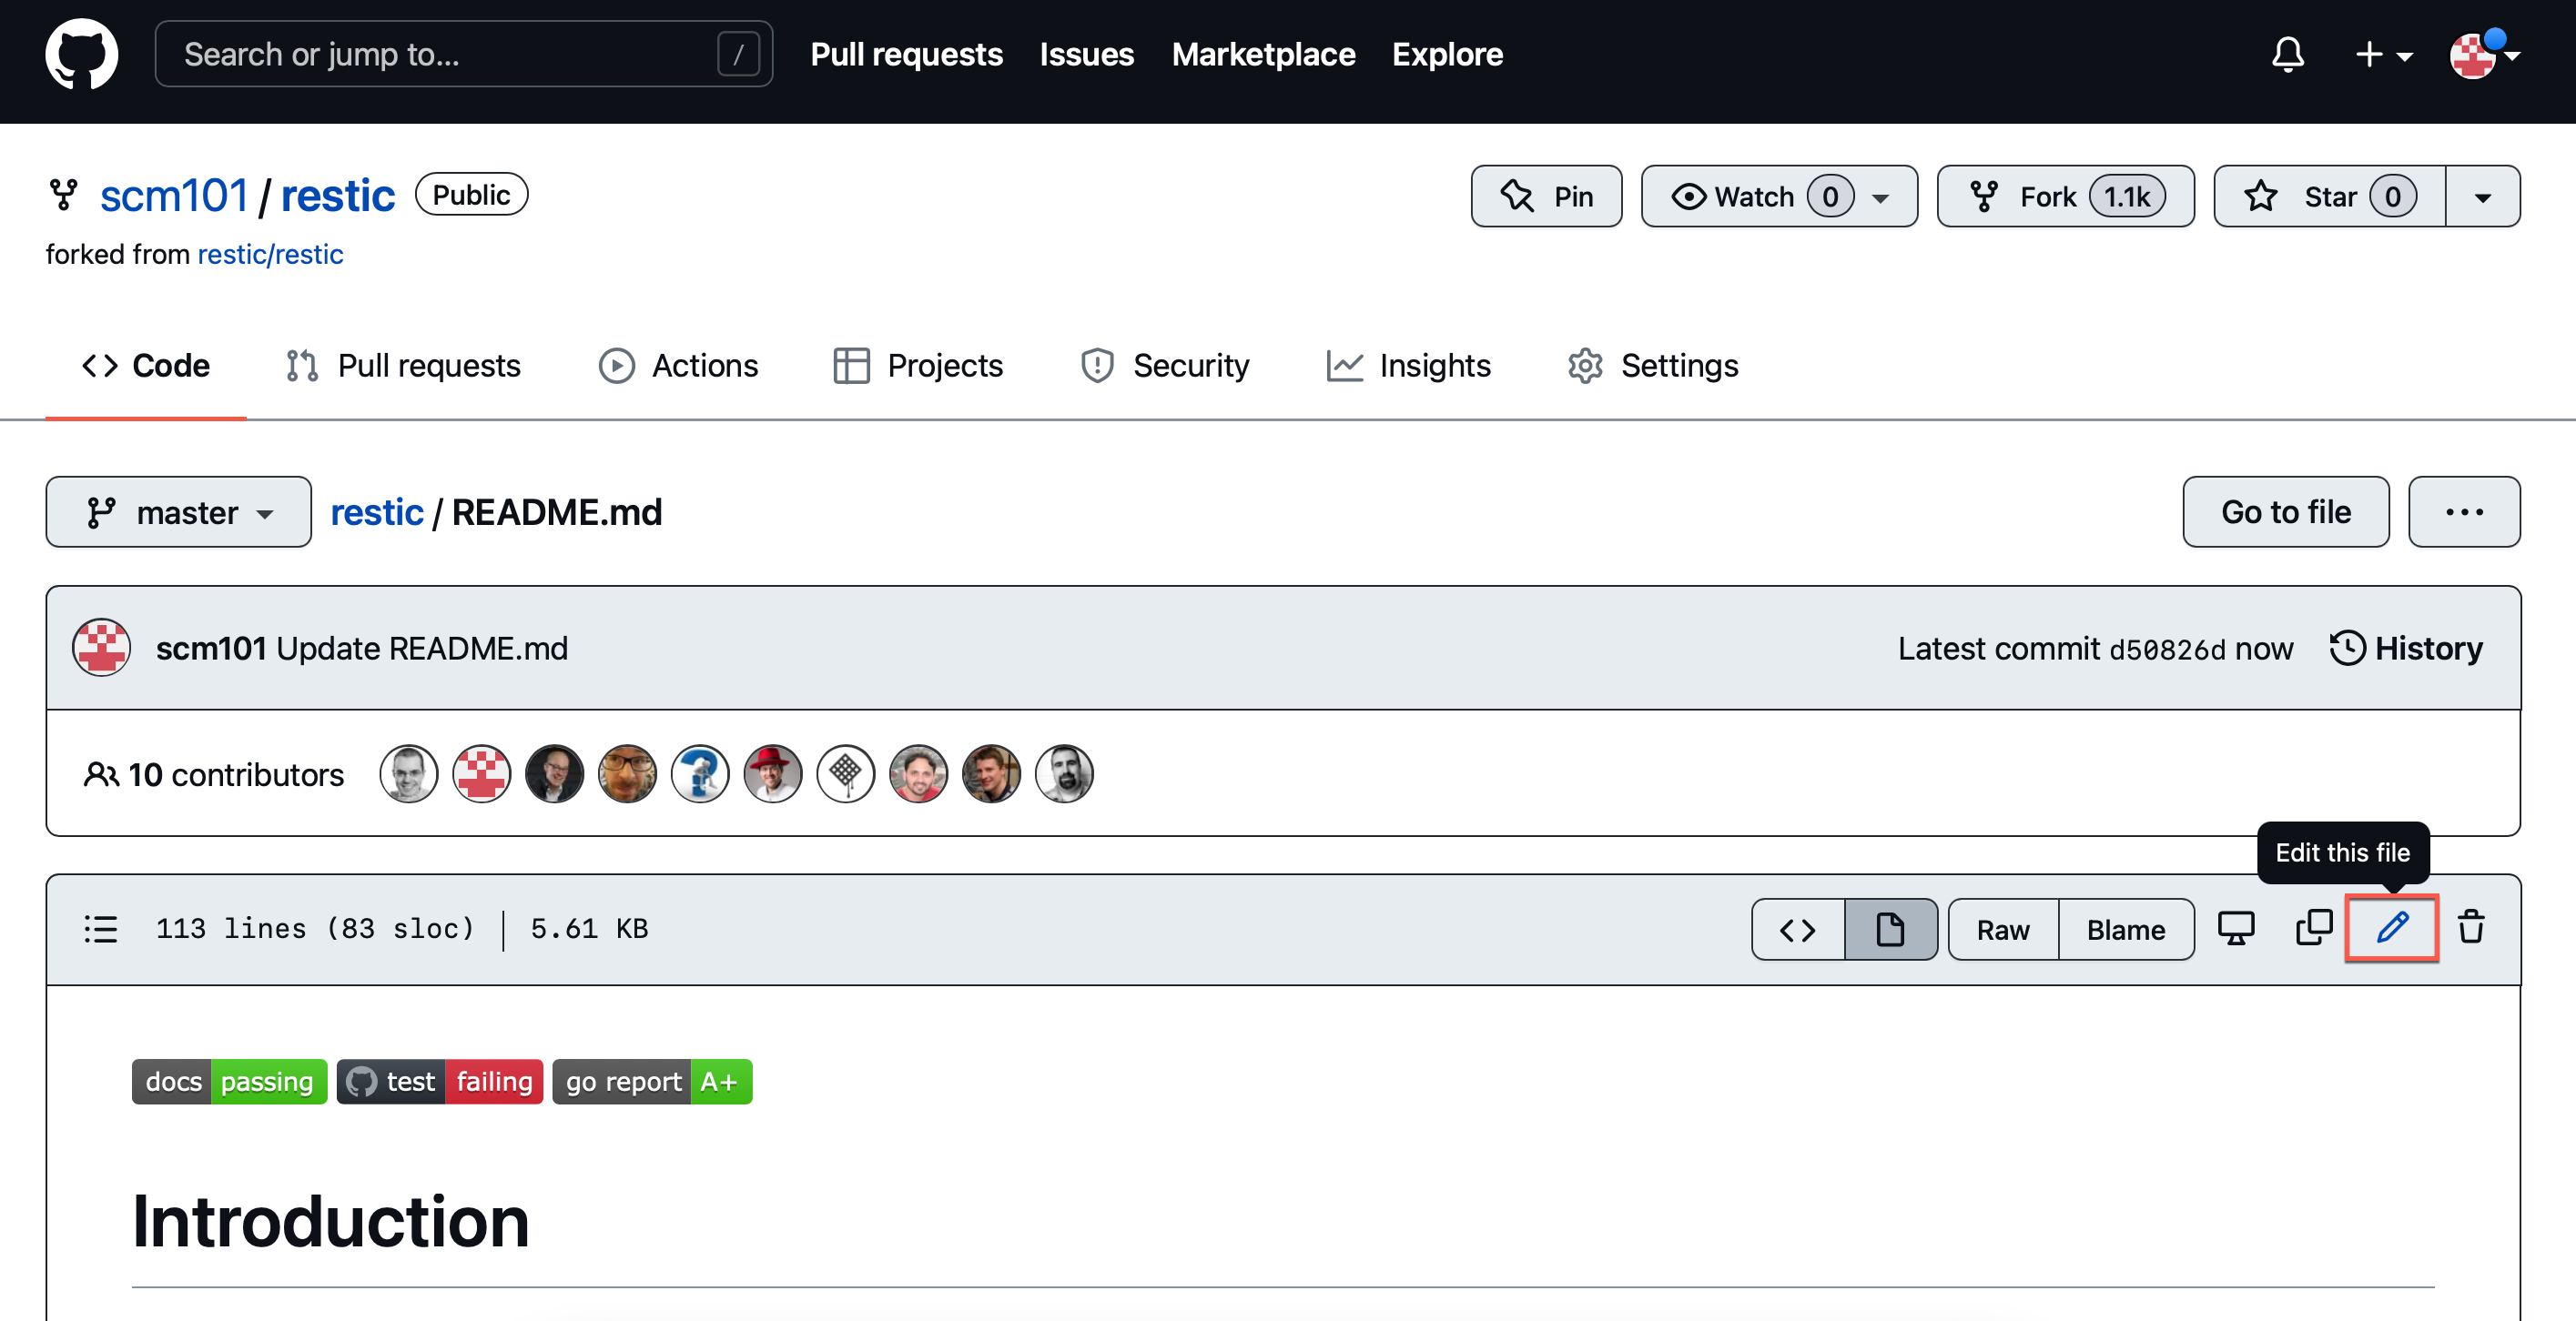Open Explore in top navigation

[x=1447, y=54]
